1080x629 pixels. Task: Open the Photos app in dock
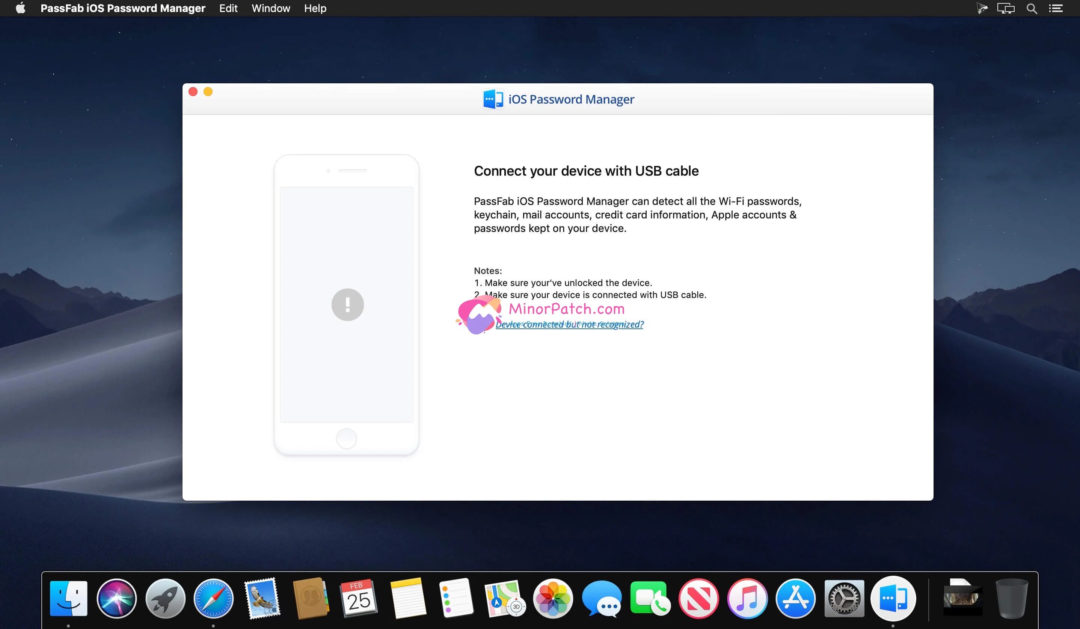click(x=553, y=598)
